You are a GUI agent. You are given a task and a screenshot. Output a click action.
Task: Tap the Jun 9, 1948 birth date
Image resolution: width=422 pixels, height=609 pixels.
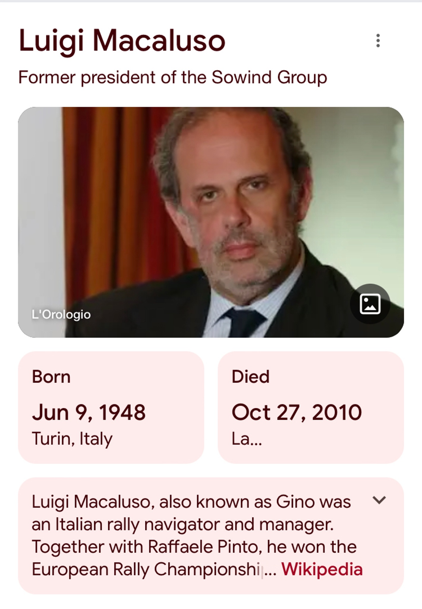tap(89, 412)
